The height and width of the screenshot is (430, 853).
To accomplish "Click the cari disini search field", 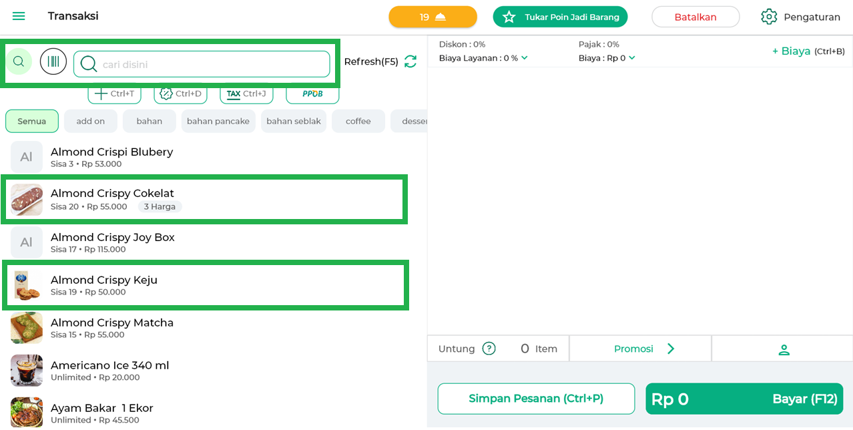I will (x=214, y=64).
